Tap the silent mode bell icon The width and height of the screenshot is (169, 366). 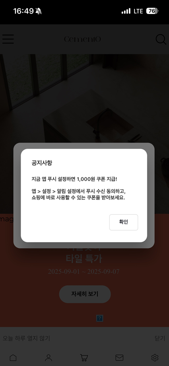39,11
